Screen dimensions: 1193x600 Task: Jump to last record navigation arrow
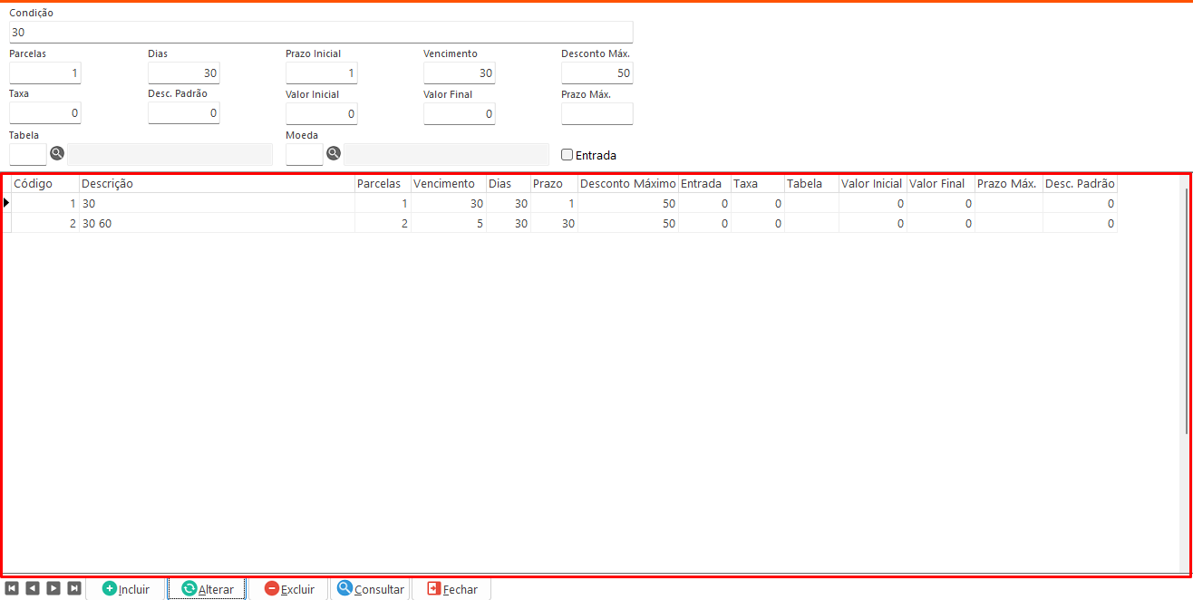point(74,588)
